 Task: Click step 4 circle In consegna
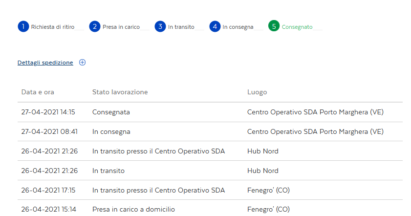[215, 26]
